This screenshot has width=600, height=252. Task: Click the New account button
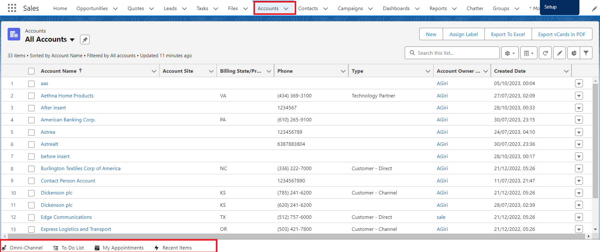tap(431, 34)
